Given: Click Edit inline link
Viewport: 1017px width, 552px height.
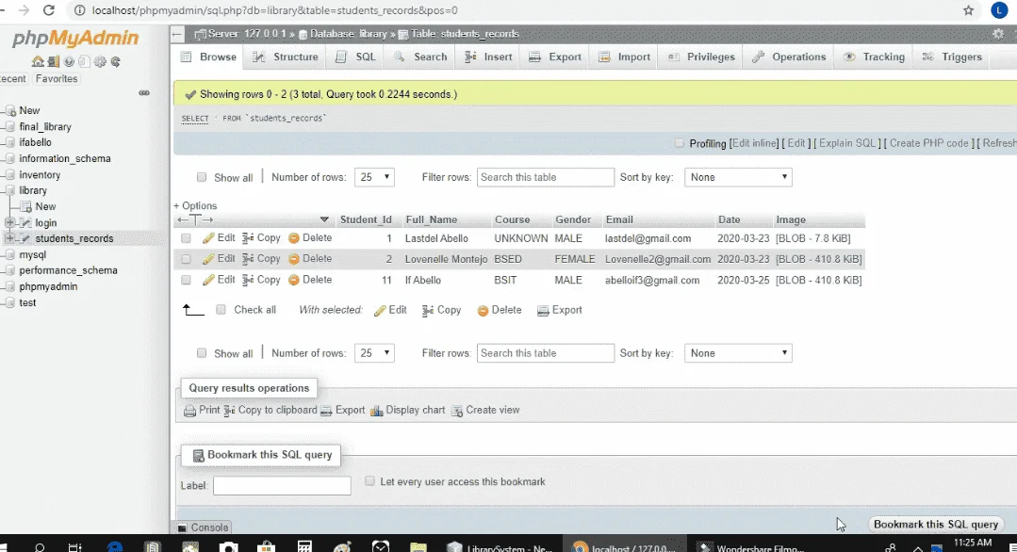Looking at the screenshot, I should pos(755,143).
